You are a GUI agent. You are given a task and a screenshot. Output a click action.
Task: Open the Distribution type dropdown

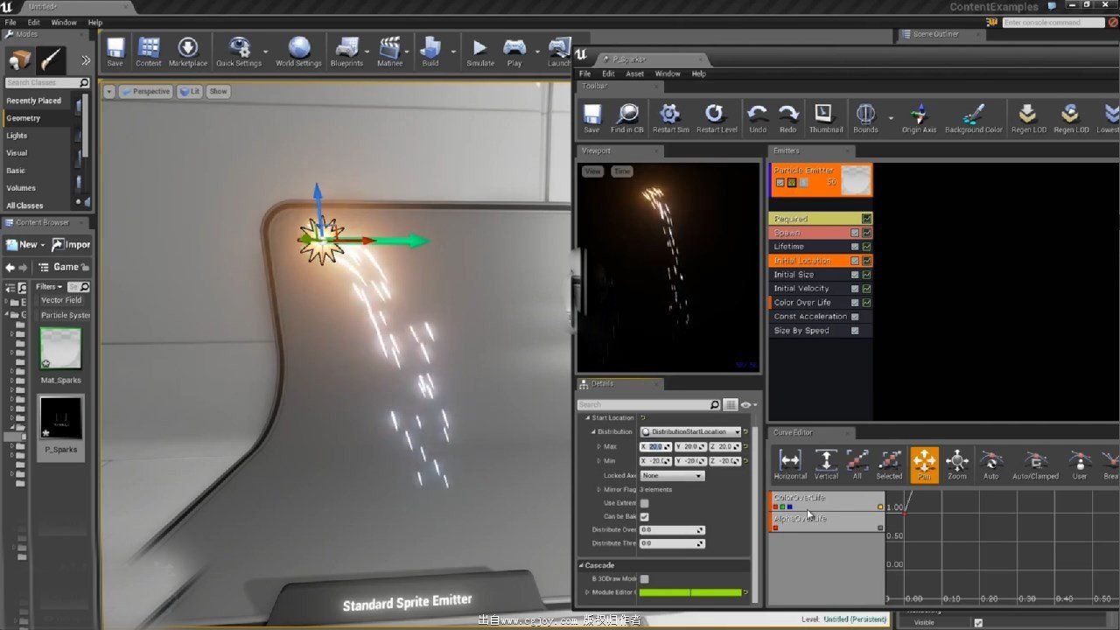(x=690, y=431)
